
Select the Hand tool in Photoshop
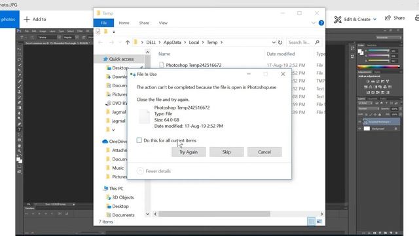19,146
